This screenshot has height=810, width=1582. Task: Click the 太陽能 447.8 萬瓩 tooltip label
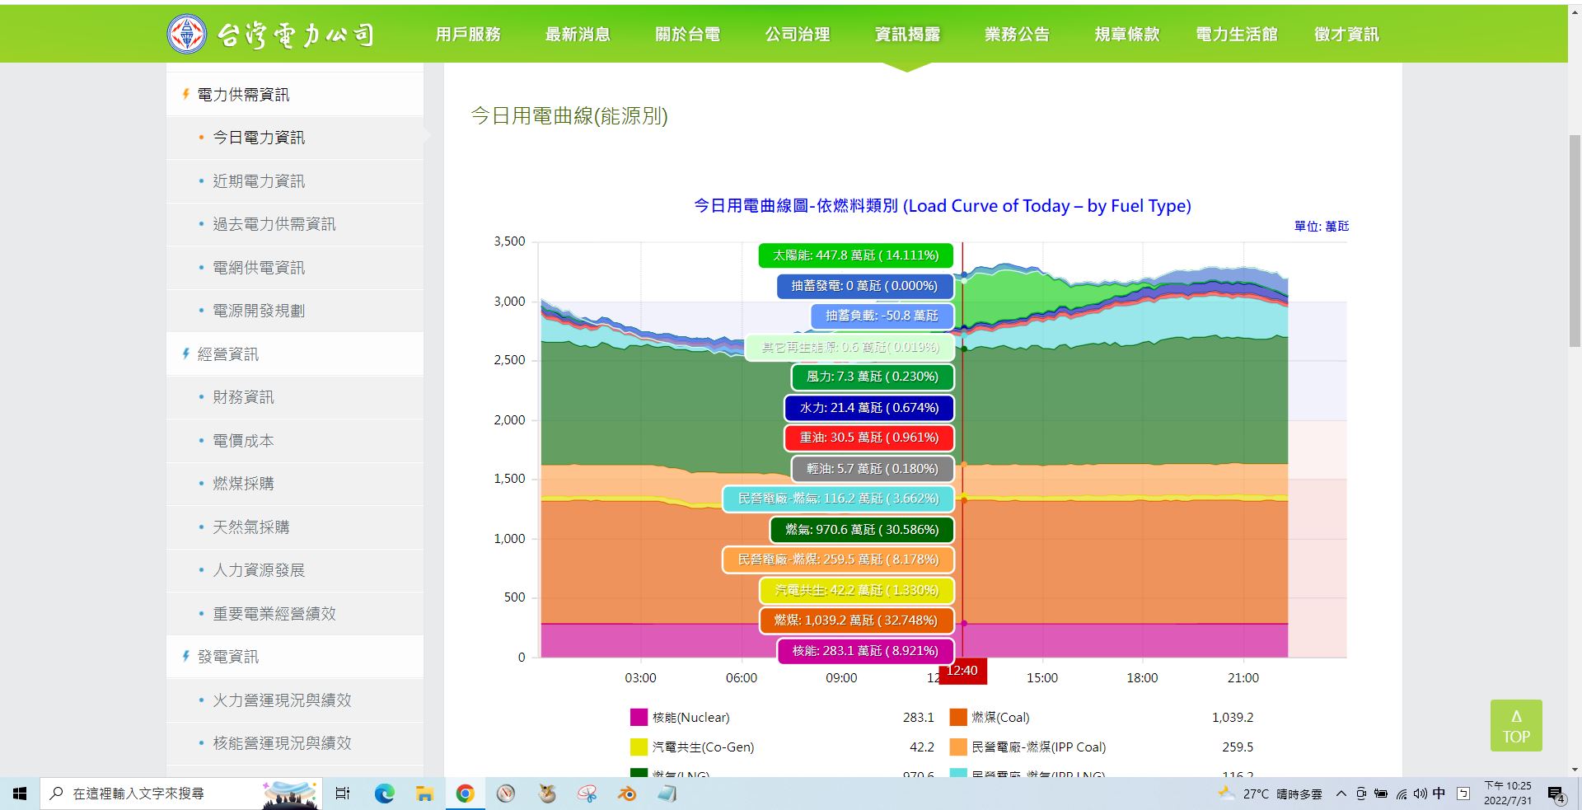click(856, 255)
